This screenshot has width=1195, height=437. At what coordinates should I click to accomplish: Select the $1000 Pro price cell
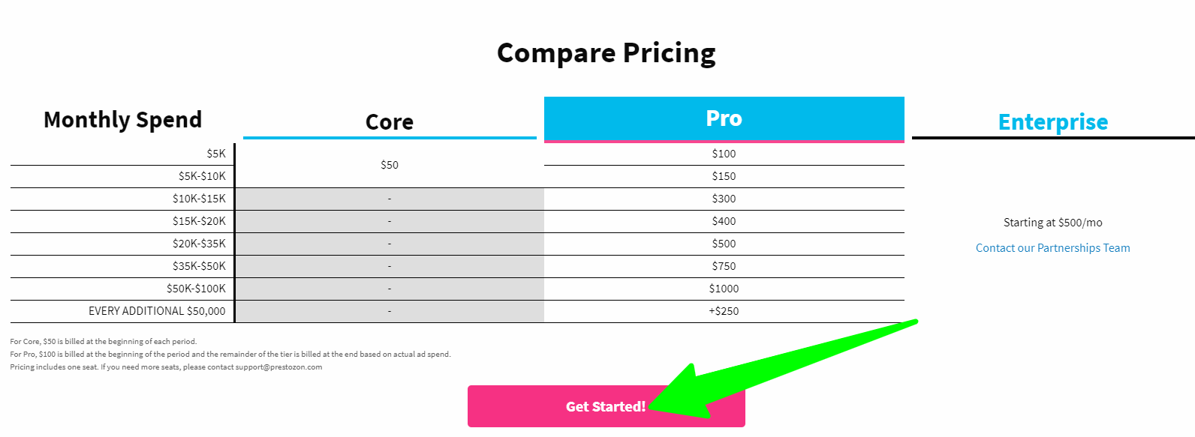coord(724,289)
